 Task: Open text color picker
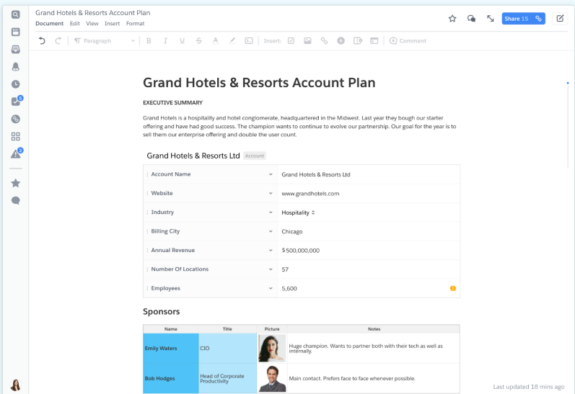216,40
